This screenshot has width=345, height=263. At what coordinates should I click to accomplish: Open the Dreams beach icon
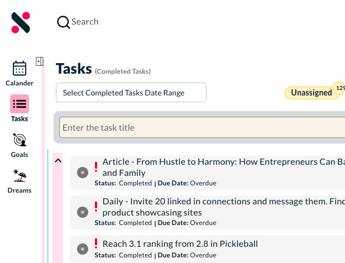(20, 175)
